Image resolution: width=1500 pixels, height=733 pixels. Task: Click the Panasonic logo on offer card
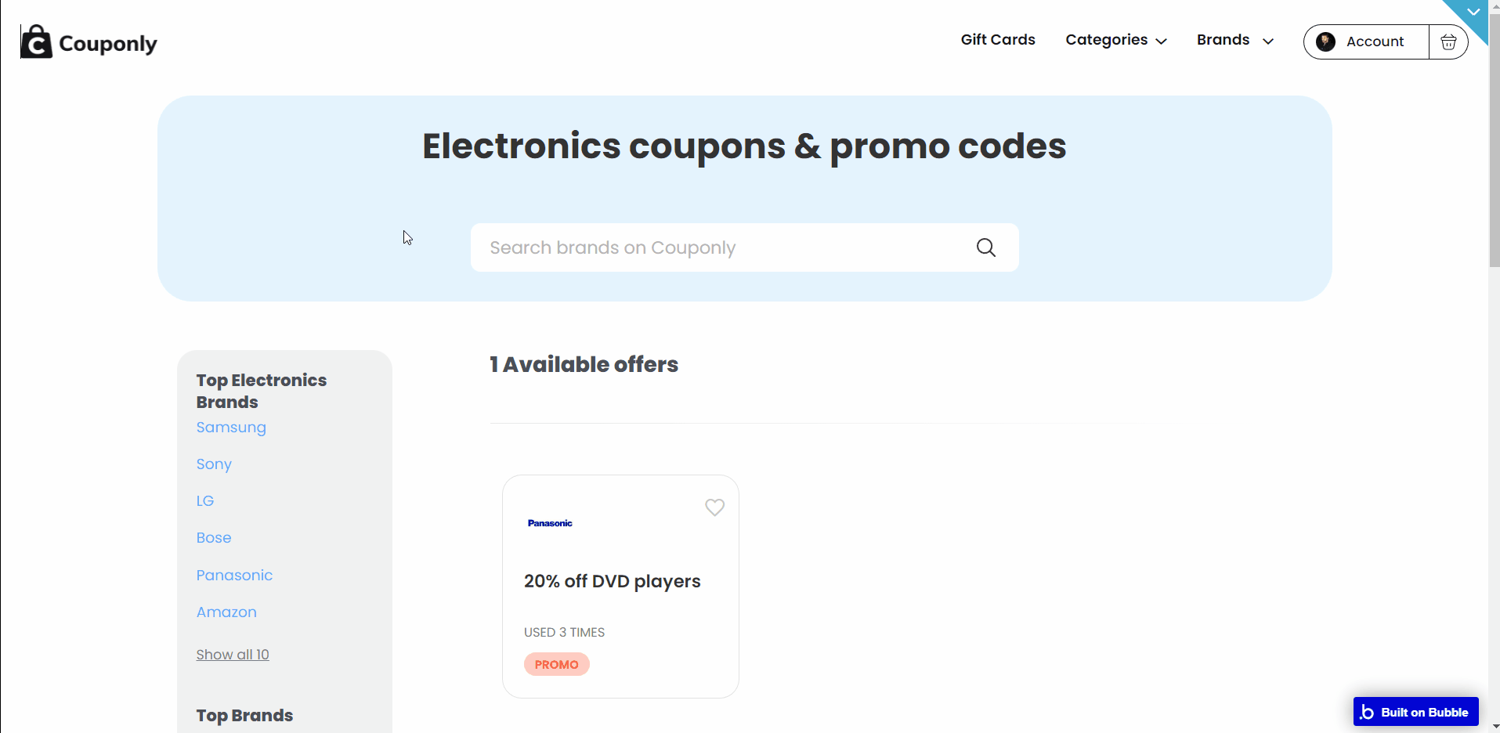[550, 523]
